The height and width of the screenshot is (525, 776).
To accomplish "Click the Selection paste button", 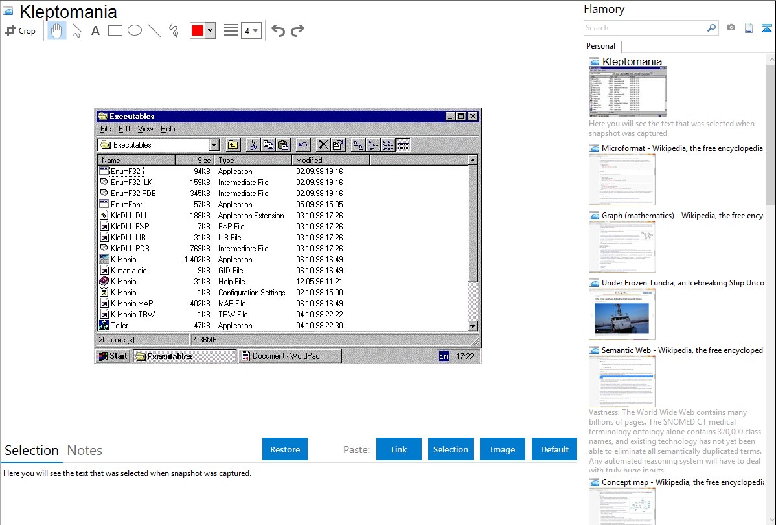I will point(451,449).
